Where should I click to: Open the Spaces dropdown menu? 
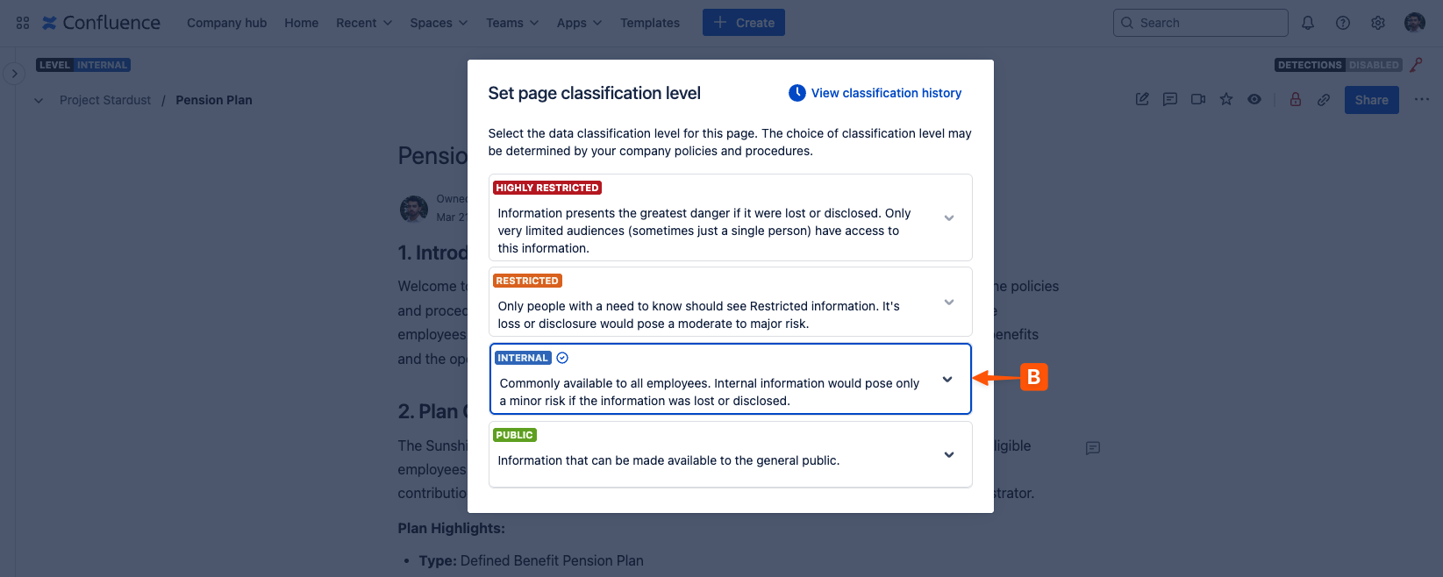[439, 23]
